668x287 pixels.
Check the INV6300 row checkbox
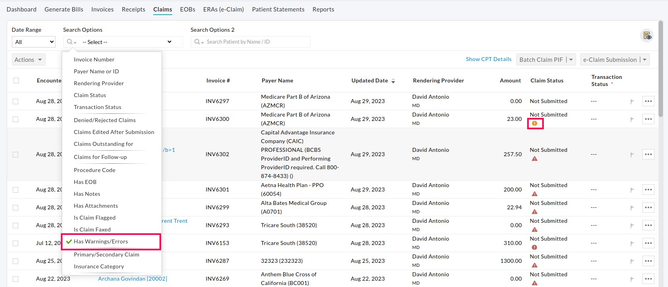pos(15,119)
